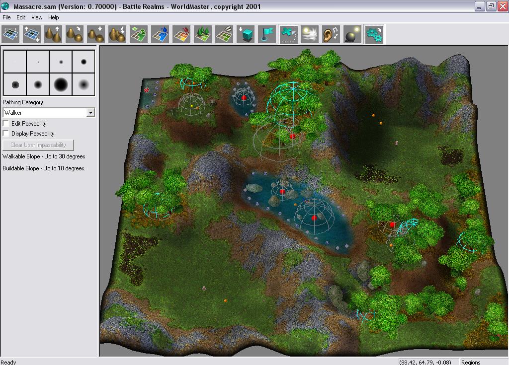Select the smallest faint brush cell
Viewport: 509px width, 365px height.
(x=15, y=62)
